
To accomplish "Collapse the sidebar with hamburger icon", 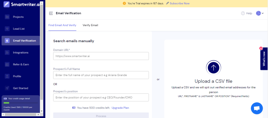I will click(51, 13).
